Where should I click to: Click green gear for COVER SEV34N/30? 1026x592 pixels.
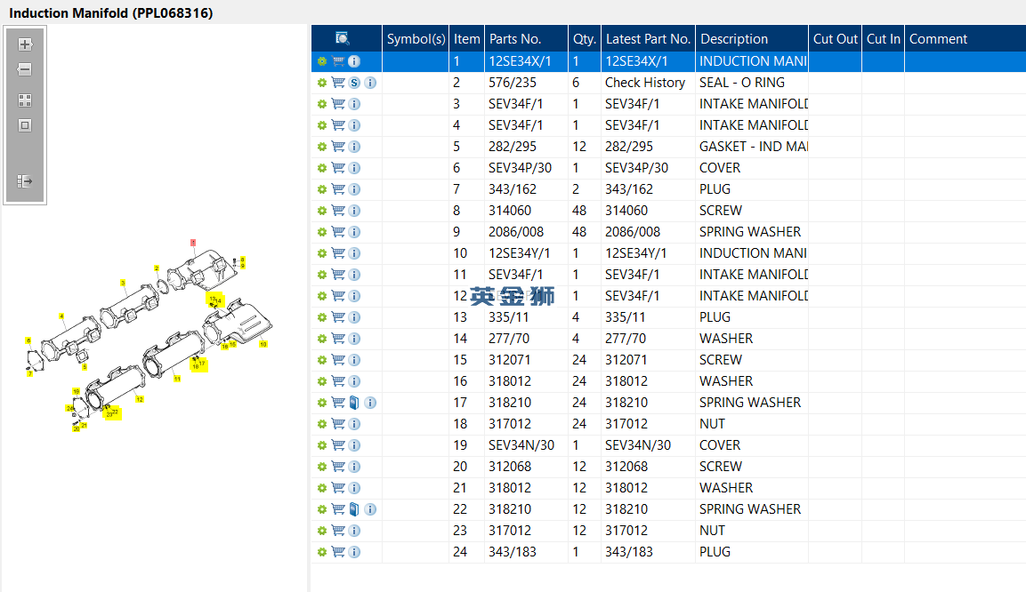pyautogui.click(x=322, y=445)
